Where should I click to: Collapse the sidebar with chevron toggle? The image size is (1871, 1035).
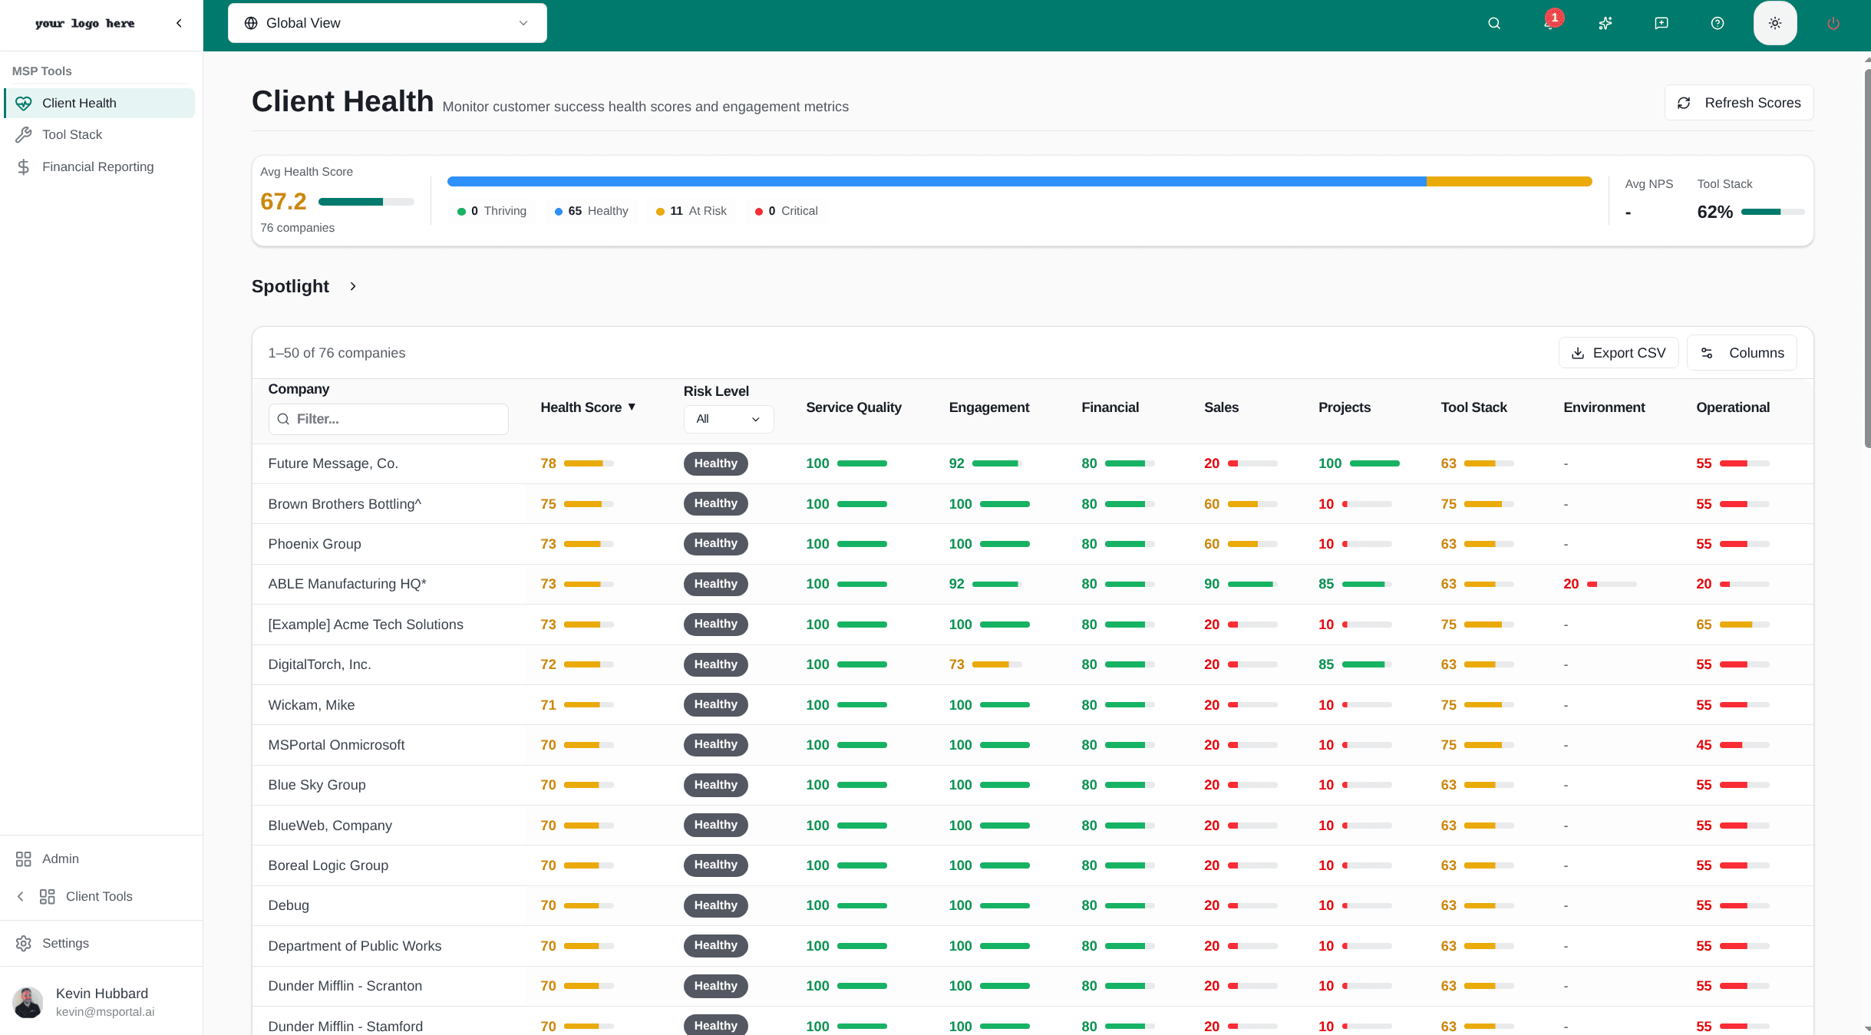(x=179, y=23)
